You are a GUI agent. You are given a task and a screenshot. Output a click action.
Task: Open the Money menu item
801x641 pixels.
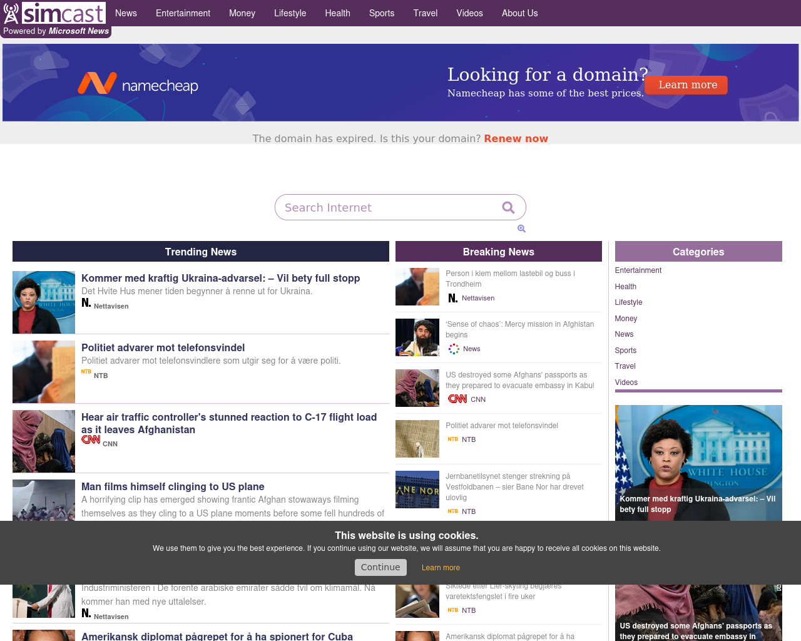pos(242,13)
